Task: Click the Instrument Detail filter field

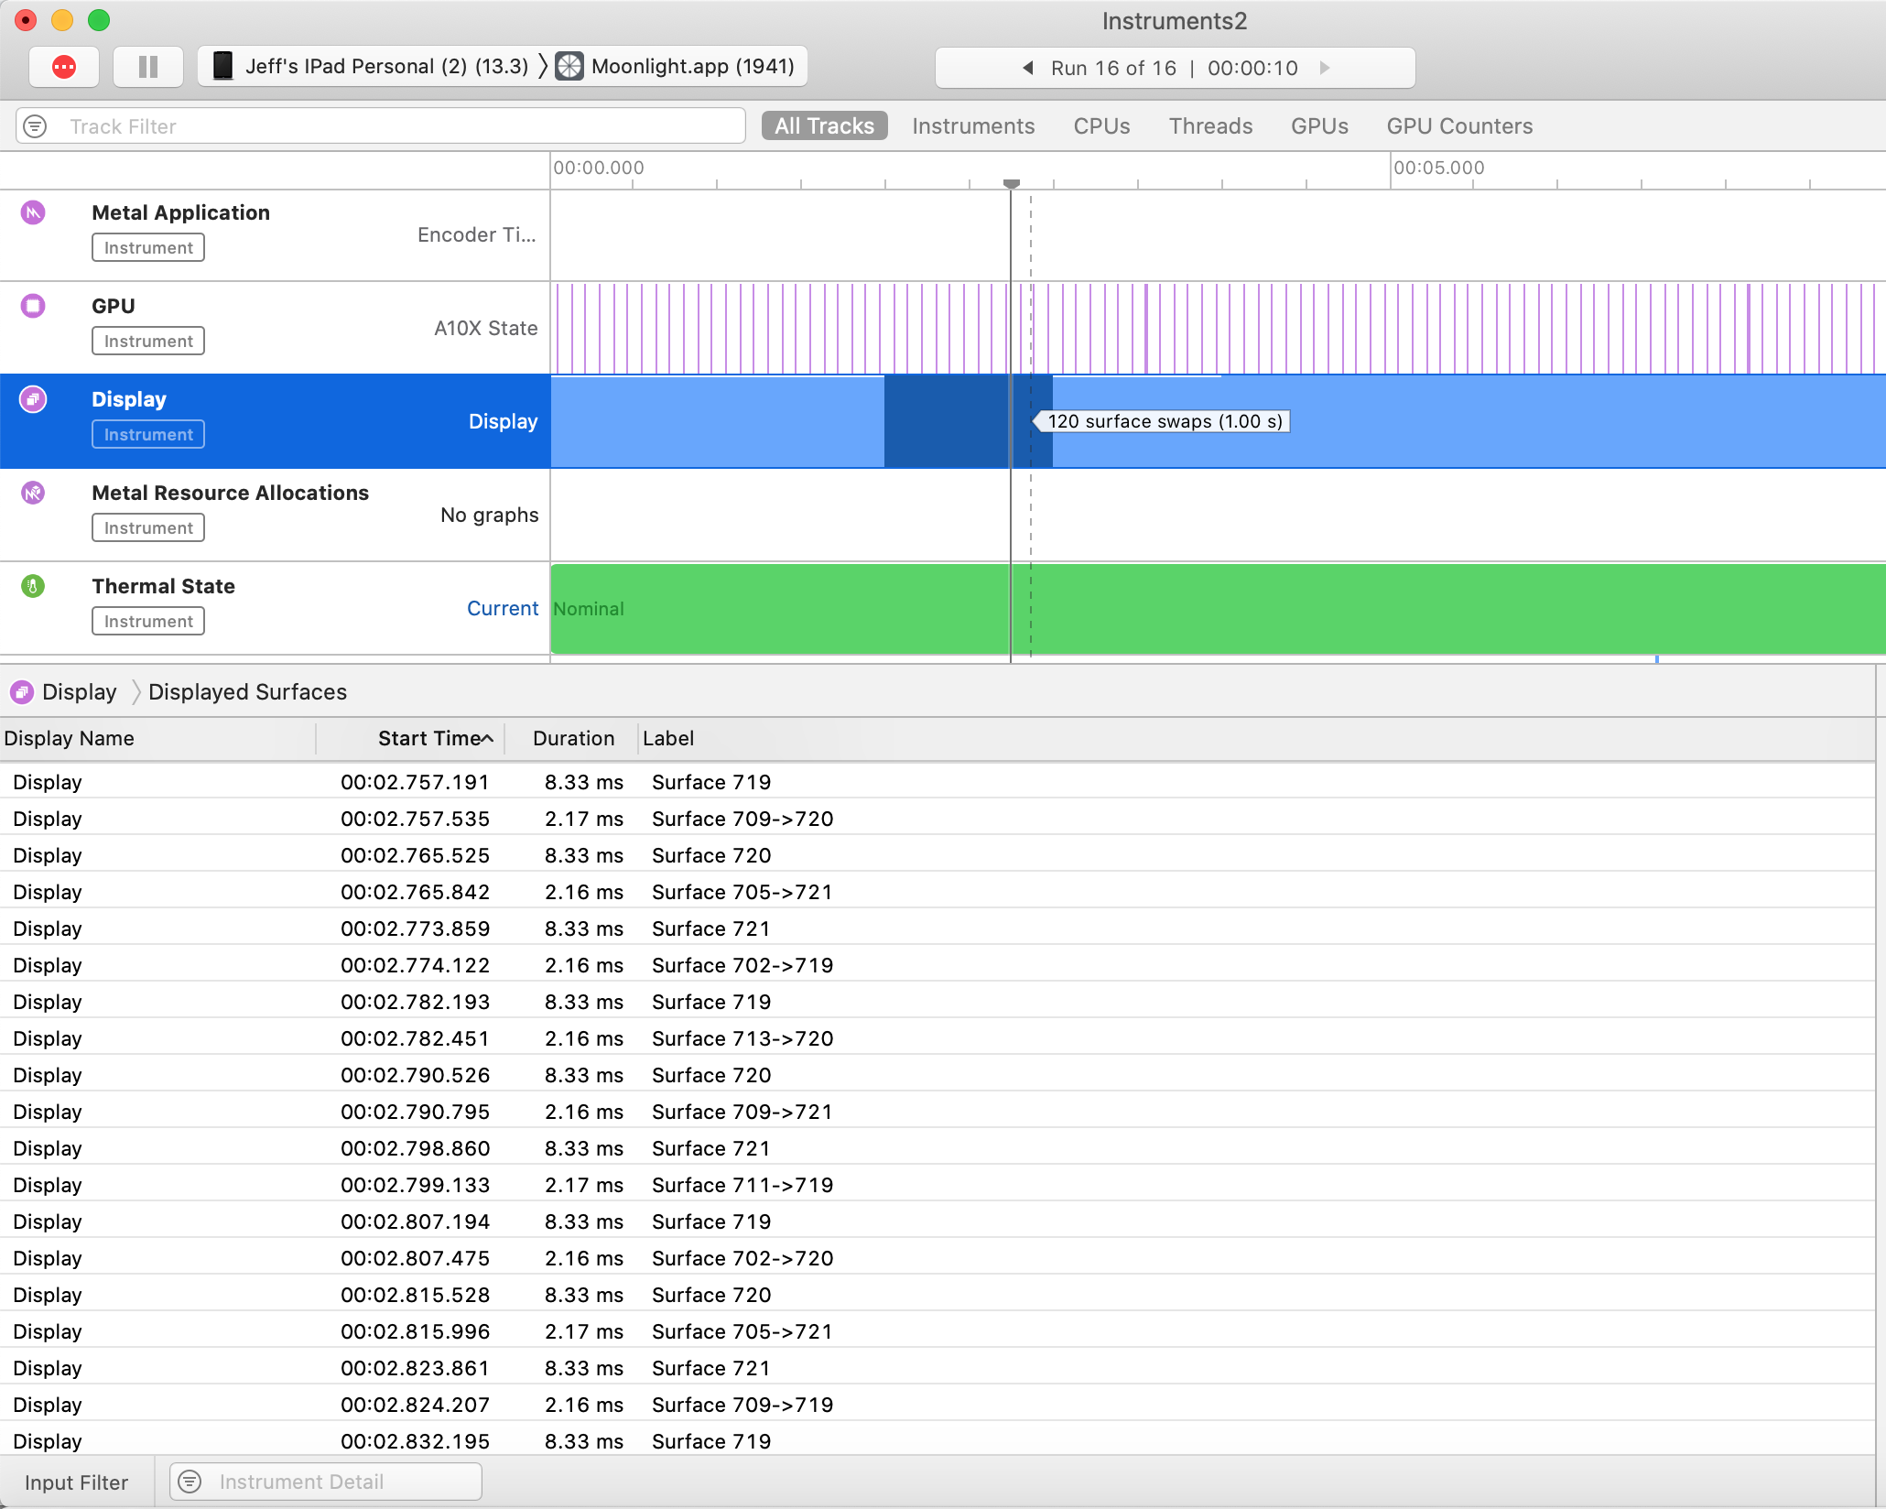Action: tap(326, 1482)
